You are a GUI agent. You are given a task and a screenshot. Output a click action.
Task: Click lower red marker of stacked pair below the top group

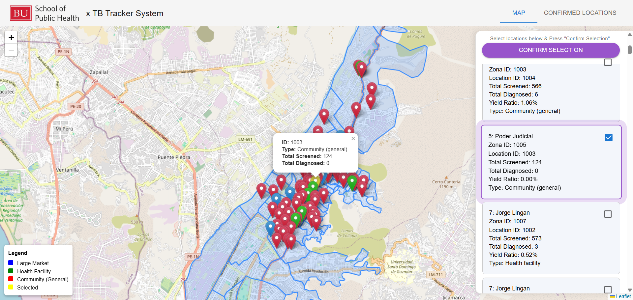pos(371,101)
